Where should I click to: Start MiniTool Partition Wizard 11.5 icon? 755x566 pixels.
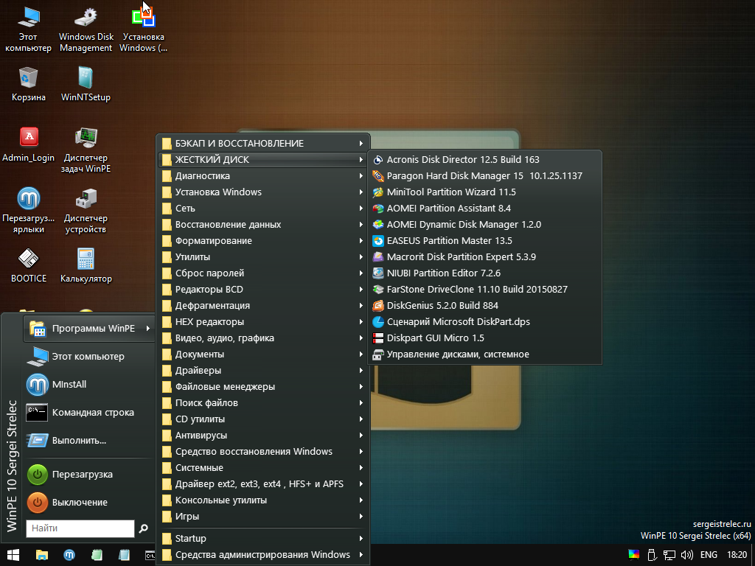click(378, 192)
